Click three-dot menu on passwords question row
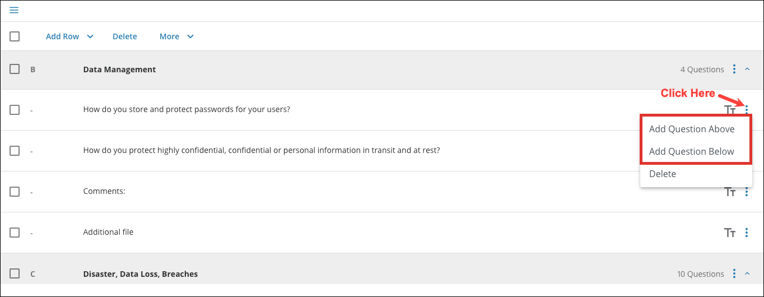764x297 pixels. (x=747, y=109)
